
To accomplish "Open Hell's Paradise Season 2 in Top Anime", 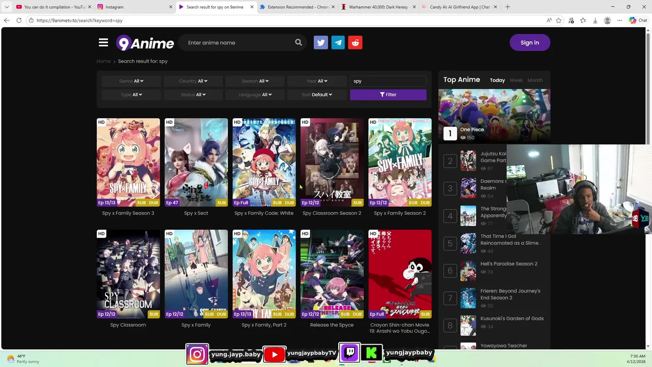I will pyautogui.click(x=508, y=264).
